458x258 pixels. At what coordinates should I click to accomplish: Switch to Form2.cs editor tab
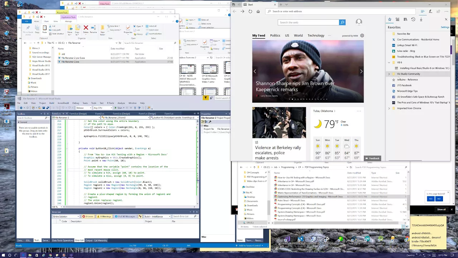click(99, 114)
